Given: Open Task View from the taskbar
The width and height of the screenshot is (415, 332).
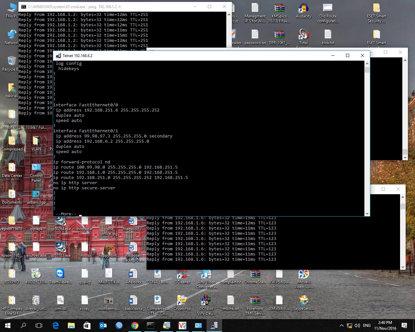Looking at the screenshot, I should coord(39,325).
